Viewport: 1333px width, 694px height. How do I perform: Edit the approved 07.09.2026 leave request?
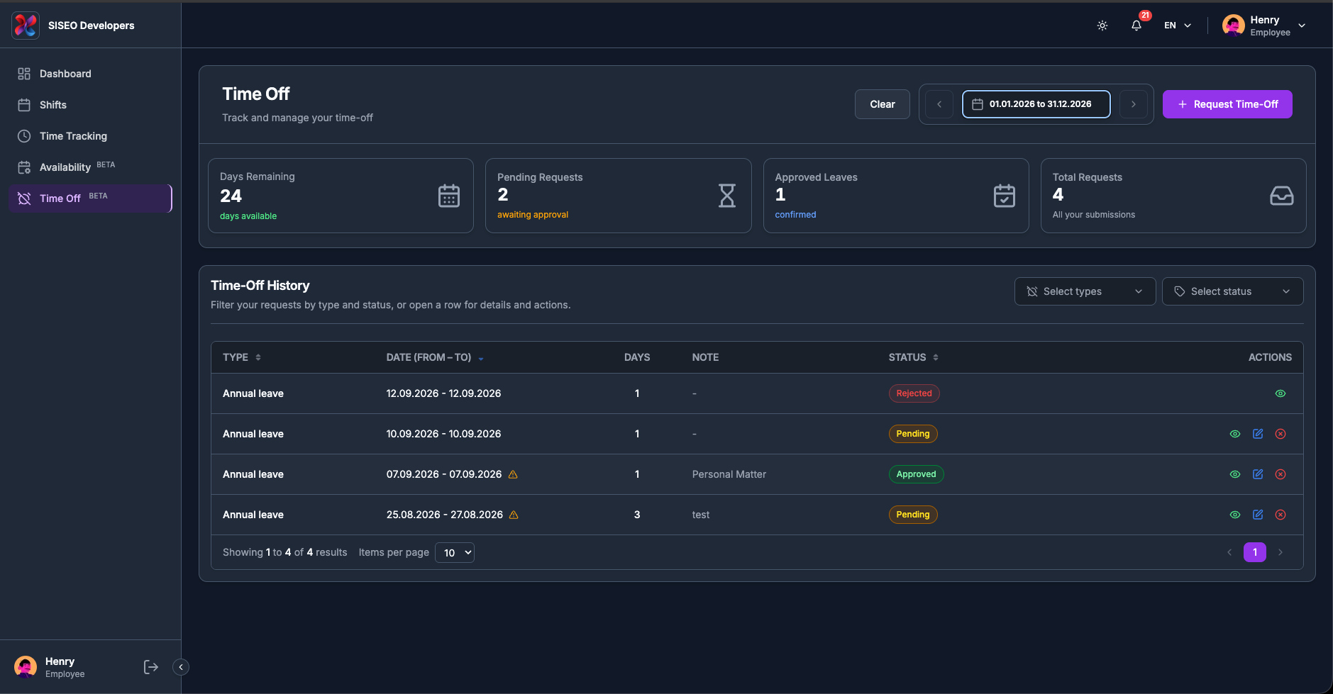click(x=1258, y=474)
